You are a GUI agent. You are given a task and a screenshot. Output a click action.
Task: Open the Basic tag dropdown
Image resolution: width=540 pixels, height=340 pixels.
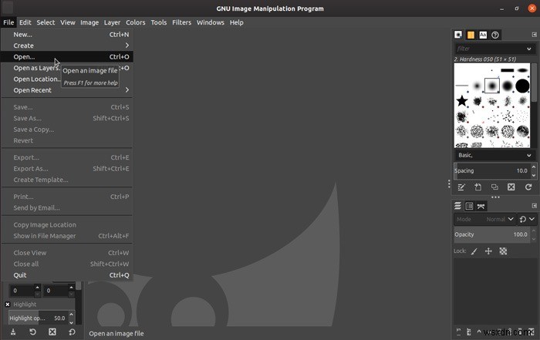(495, 155)
